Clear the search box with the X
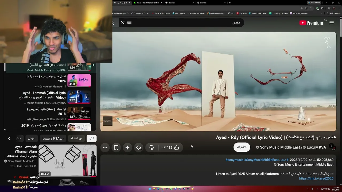 coord(123,23)
